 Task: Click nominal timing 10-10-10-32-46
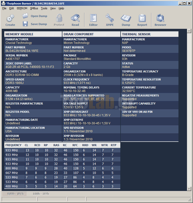pyautogui.click(x=74, y=91)
